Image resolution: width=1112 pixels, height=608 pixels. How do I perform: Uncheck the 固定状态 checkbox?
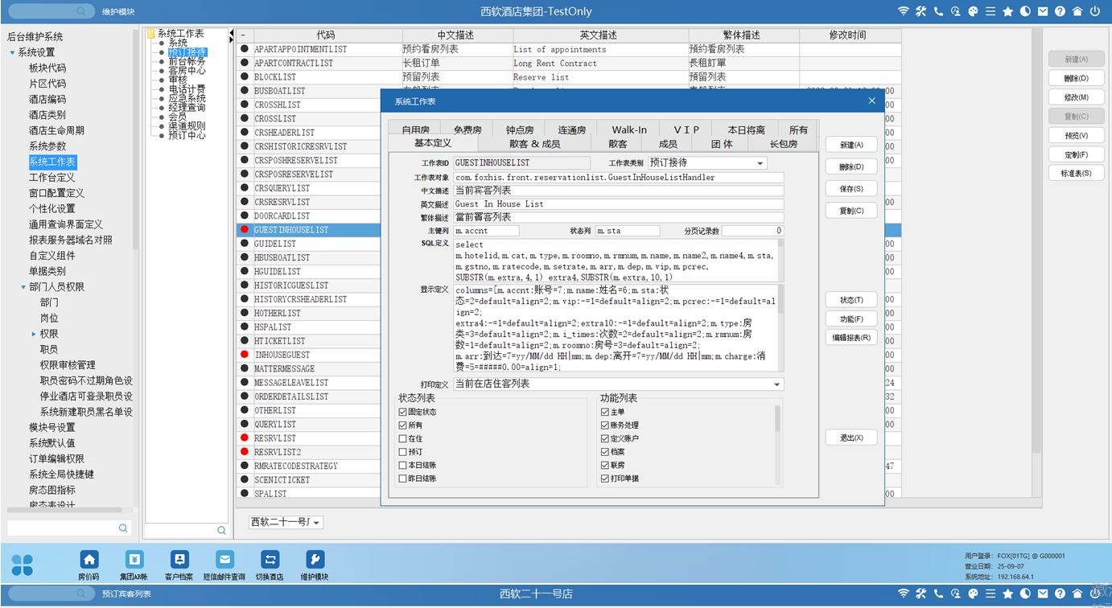(x=403, y=412)
